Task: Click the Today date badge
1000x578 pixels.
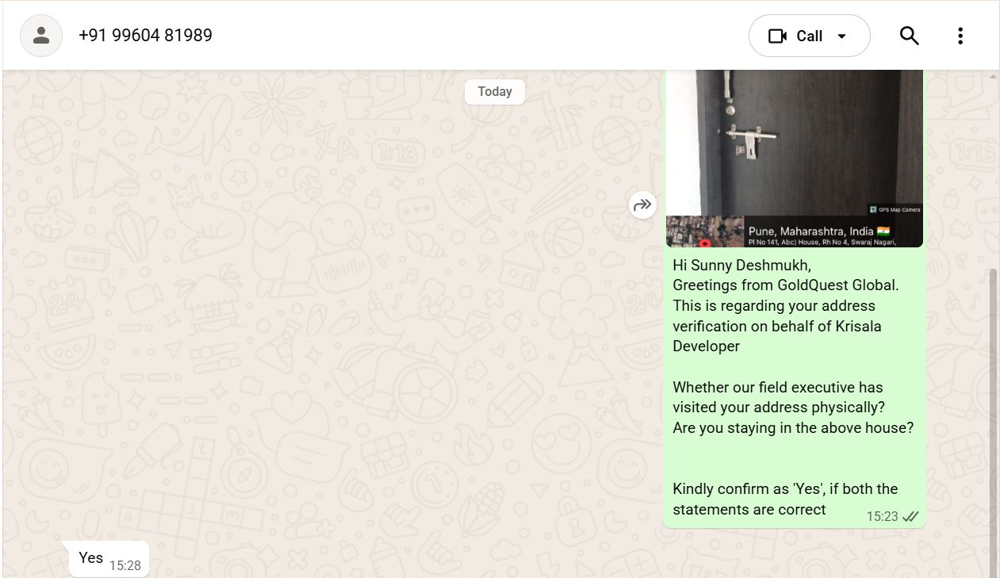Action: click(495, 91)
